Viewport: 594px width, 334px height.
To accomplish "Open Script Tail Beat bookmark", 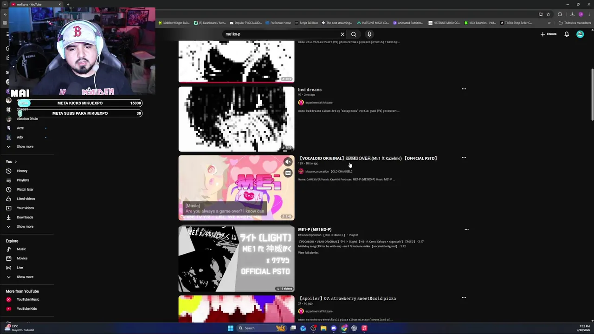I will tap(306, 23).
